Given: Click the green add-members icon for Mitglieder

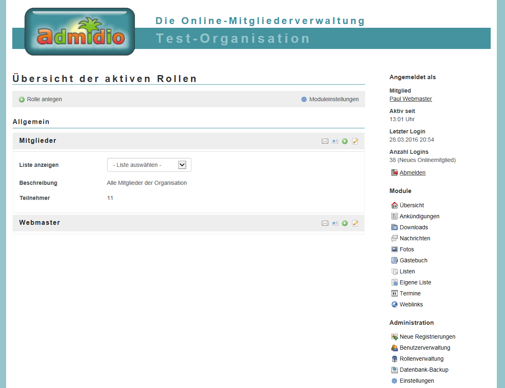Looking at the screenshot, I should point(345,141).
